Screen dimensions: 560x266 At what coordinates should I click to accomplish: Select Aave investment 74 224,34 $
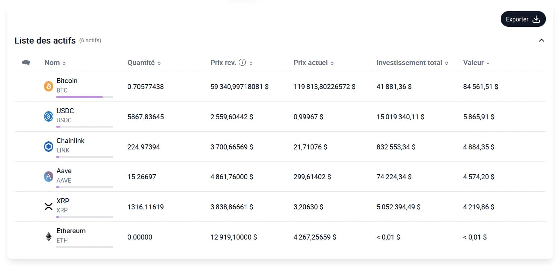394,177
